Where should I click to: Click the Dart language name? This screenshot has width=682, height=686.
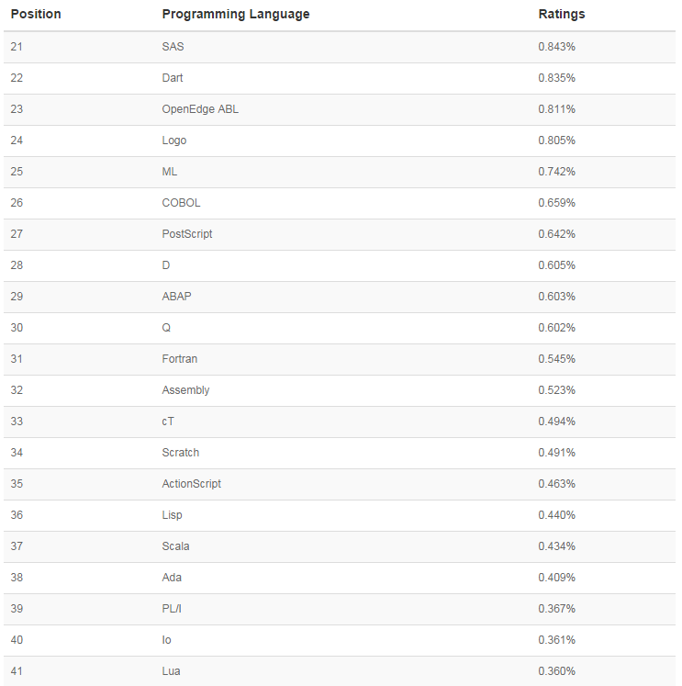[x=172, y=78]
